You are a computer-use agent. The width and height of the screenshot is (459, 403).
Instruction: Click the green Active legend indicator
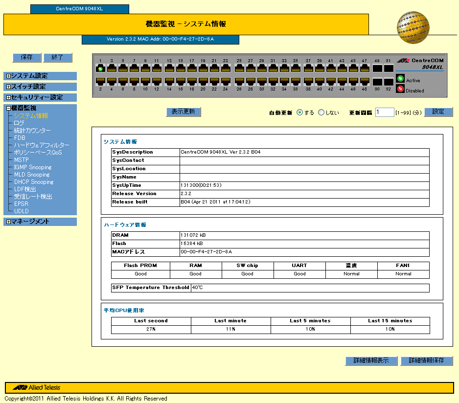(x=400, y=78)
